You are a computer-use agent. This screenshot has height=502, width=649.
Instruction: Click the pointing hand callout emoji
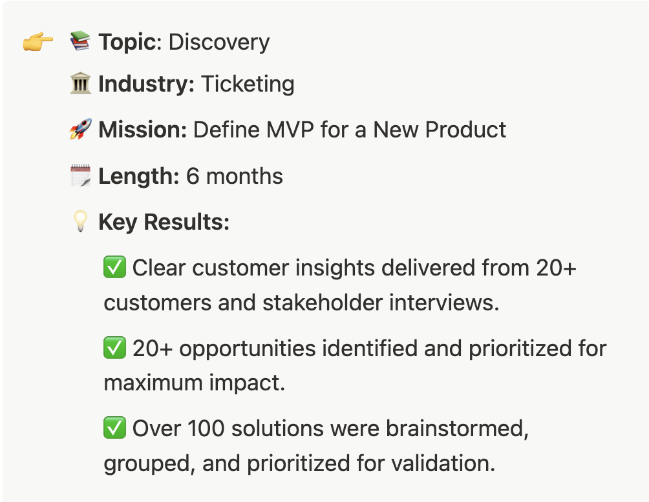click(37, 42)
